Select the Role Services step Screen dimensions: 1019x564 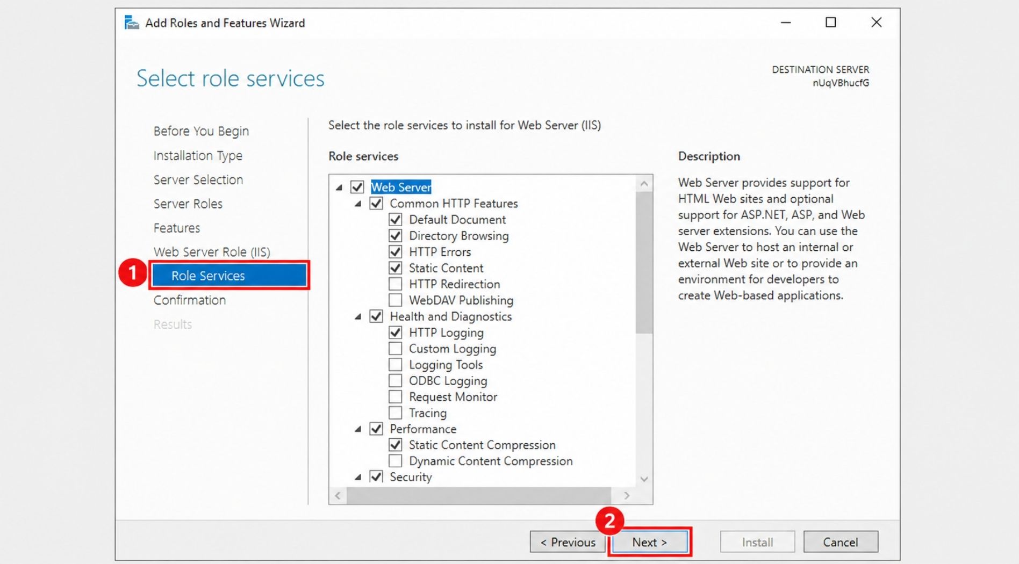click(x=229, y=276)
